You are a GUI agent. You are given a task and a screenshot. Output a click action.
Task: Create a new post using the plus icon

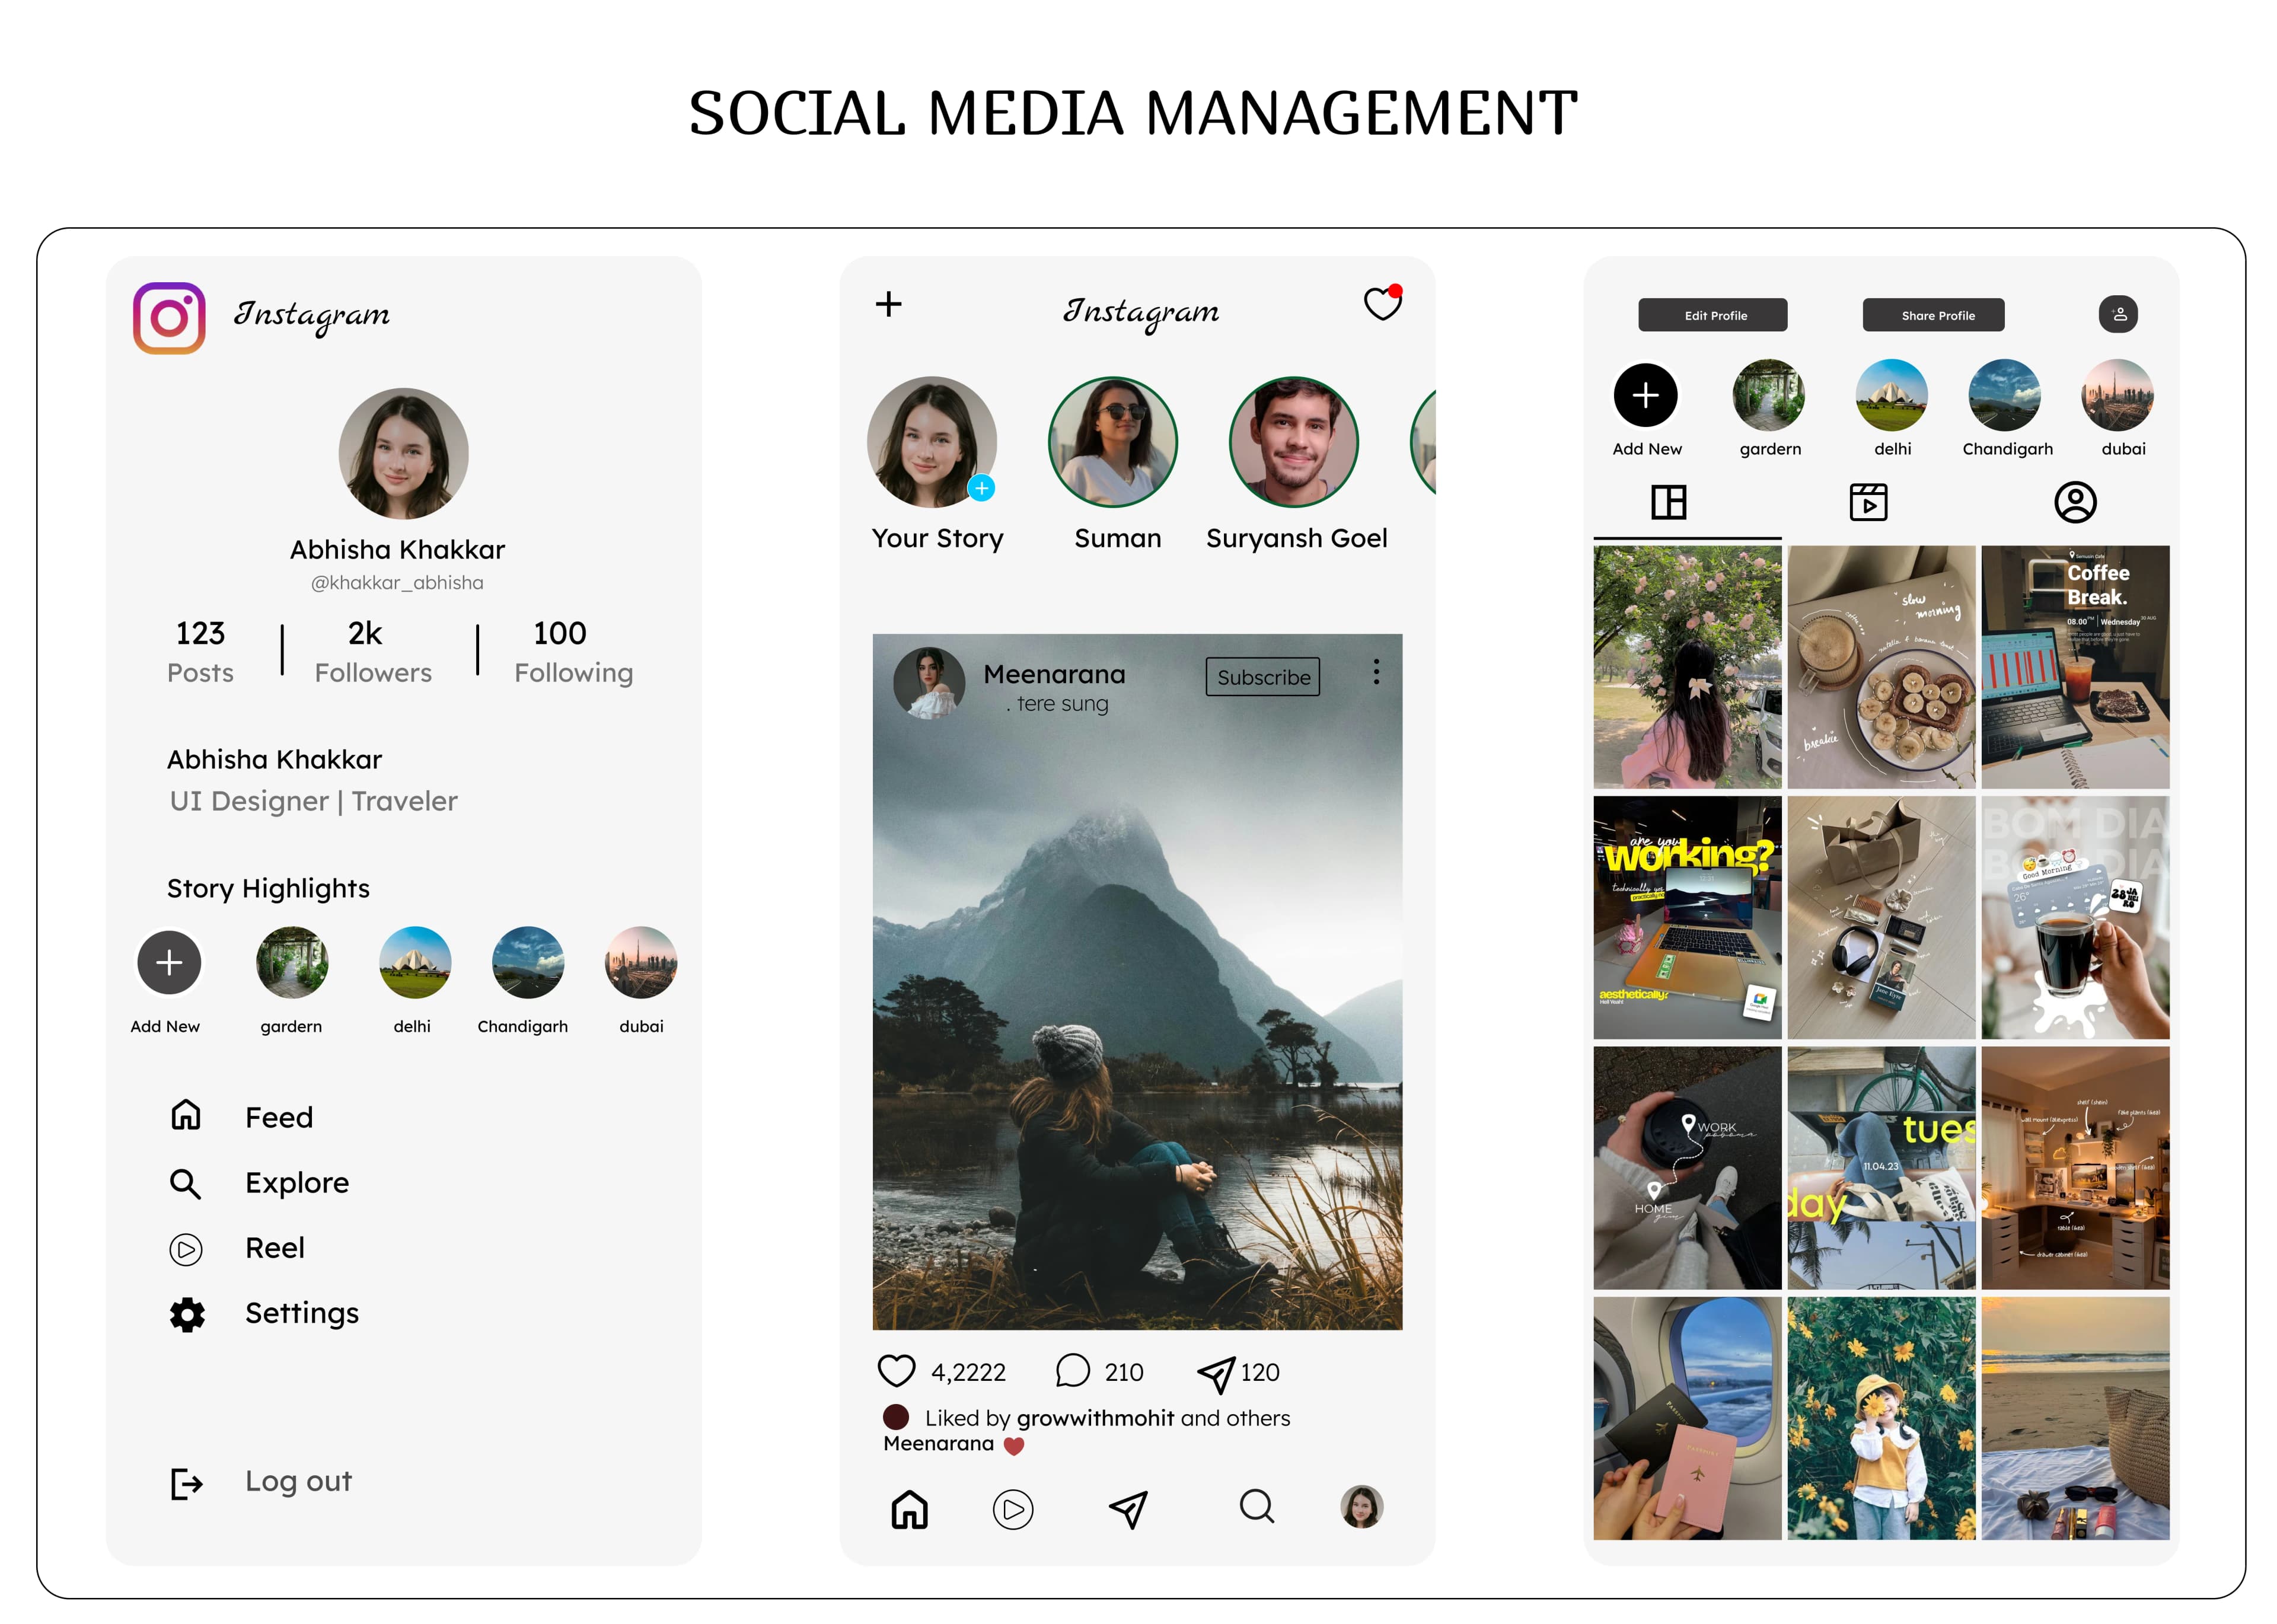[x=888, y=305]
